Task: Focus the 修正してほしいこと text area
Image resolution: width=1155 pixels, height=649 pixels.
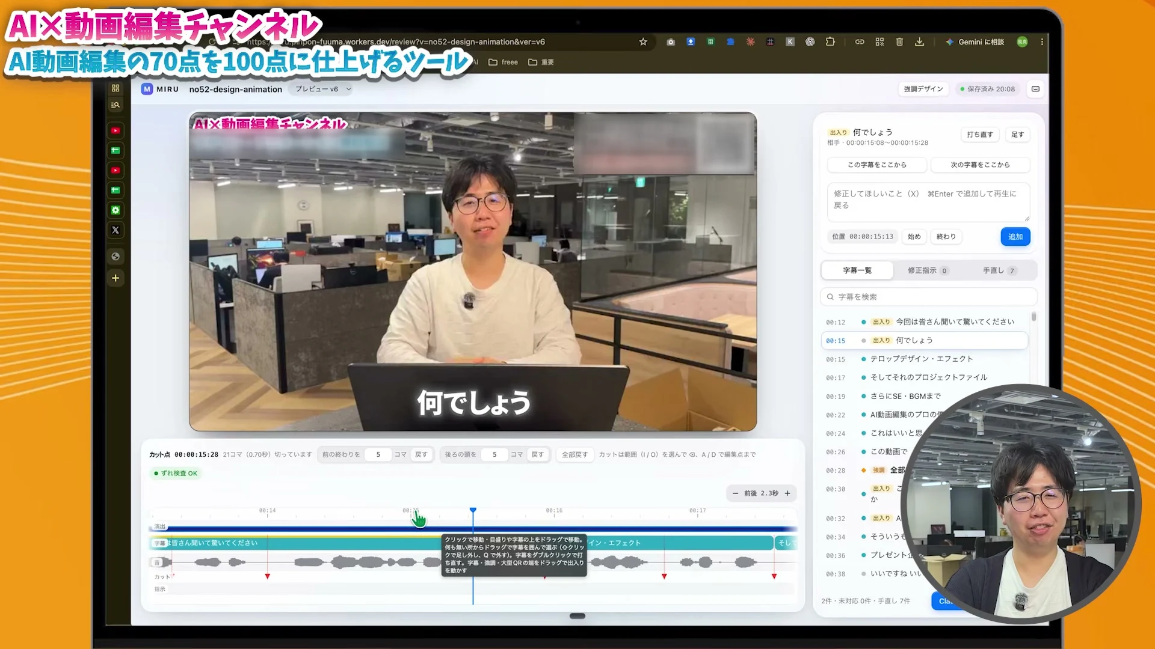Action: click(928, 202)
